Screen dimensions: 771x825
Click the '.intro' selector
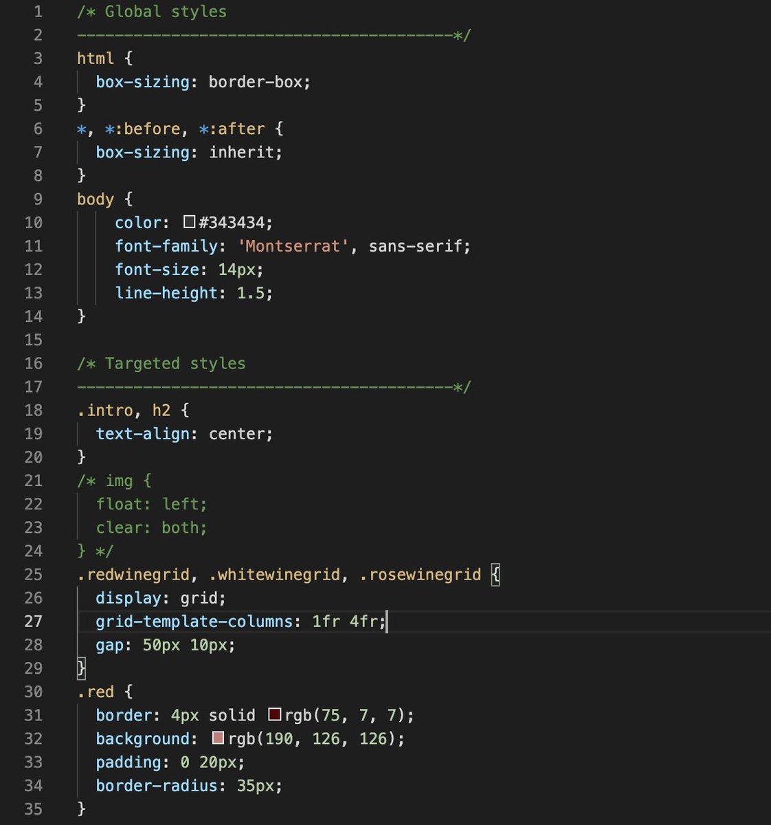point(105,410)
